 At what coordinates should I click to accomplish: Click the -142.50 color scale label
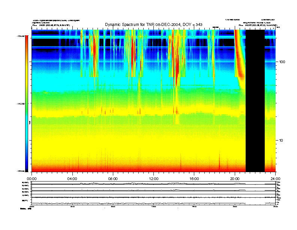[21, 104]
